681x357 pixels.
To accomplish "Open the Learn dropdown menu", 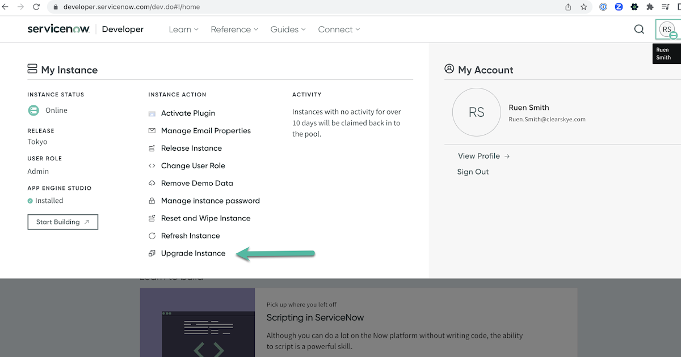I will tap(183, 29).
